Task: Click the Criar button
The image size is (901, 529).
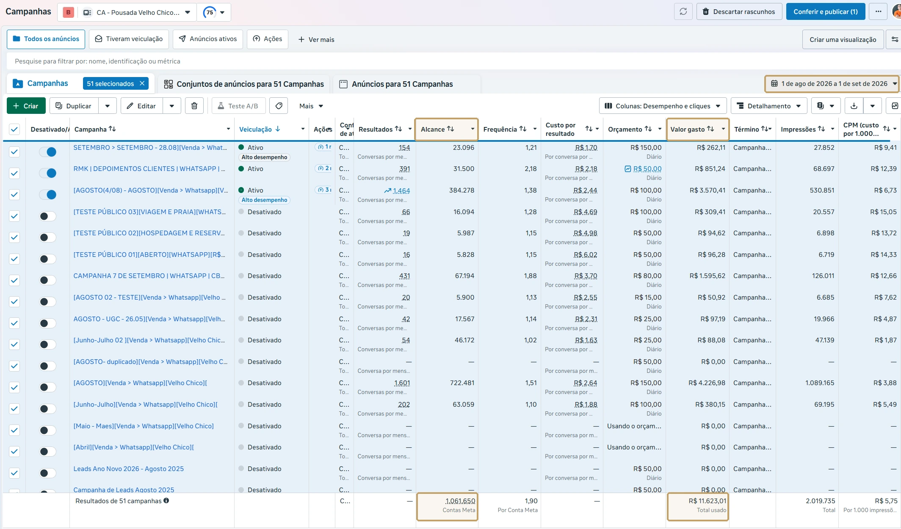Action: [x=26, y=106]
